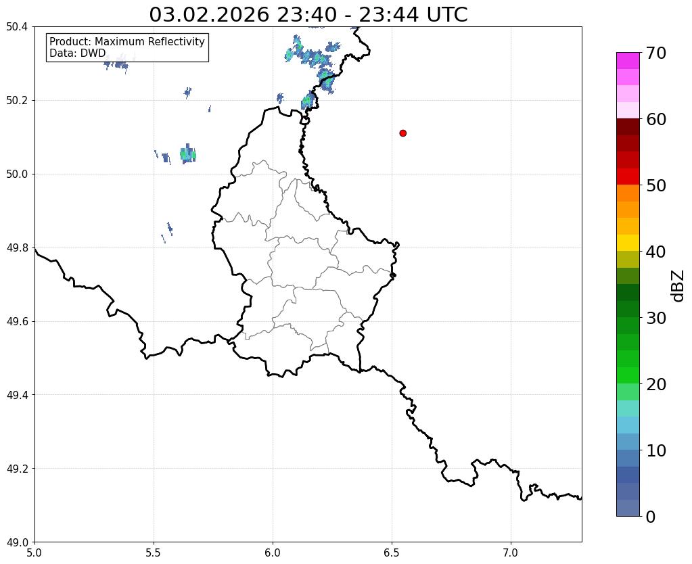Pick the dark maroon segment below 60
Screen dimensions: 692x564
628,127
